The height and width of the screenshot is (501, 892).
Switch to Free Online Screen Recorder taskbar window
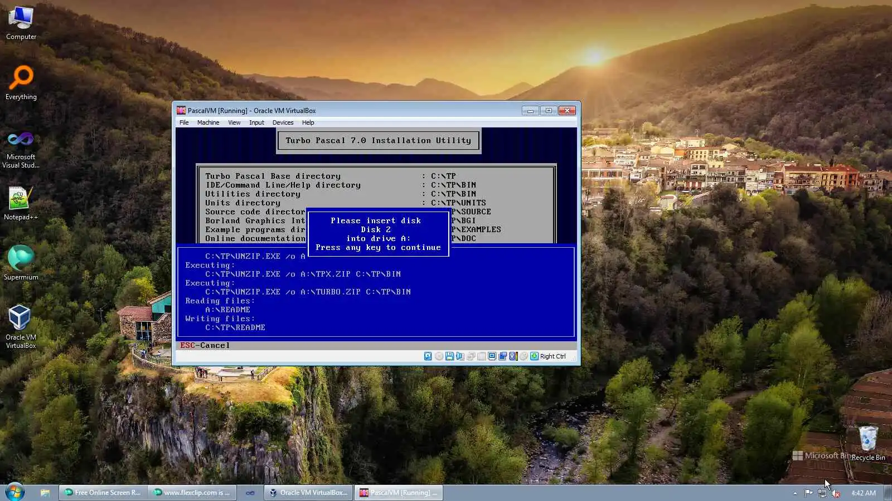(x=103, y=493)
